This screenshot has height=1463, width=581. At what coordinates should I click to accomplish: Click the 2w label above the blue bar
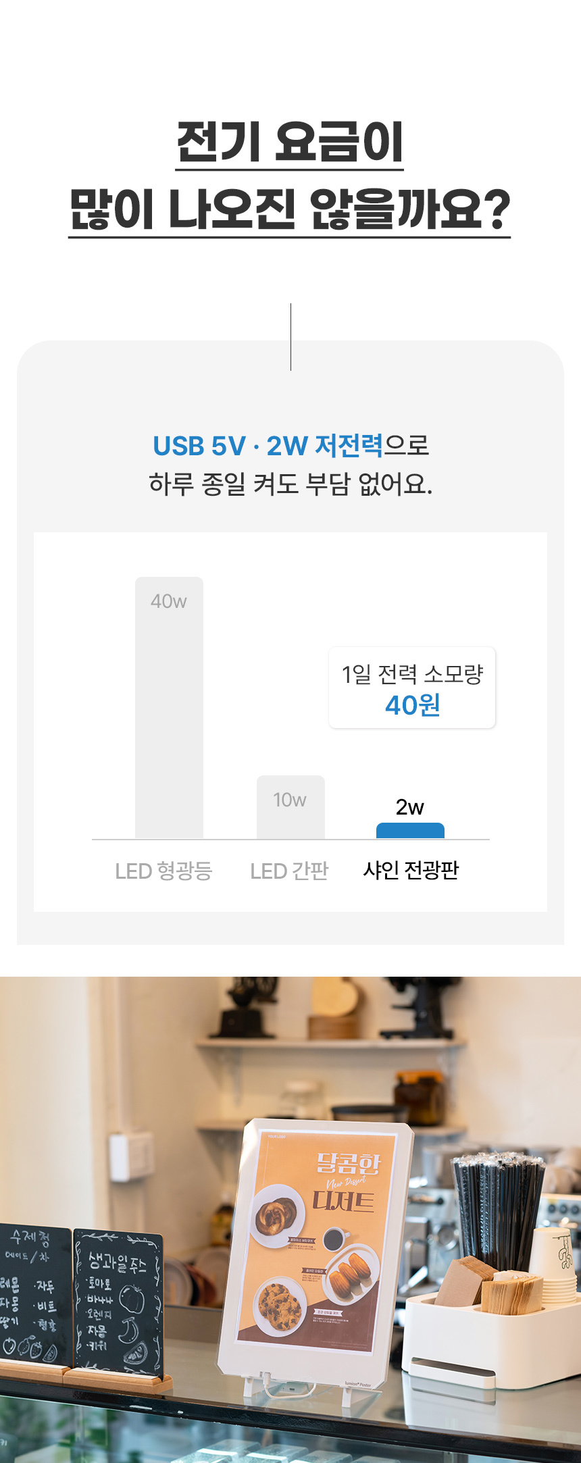(x=410, y=807)
